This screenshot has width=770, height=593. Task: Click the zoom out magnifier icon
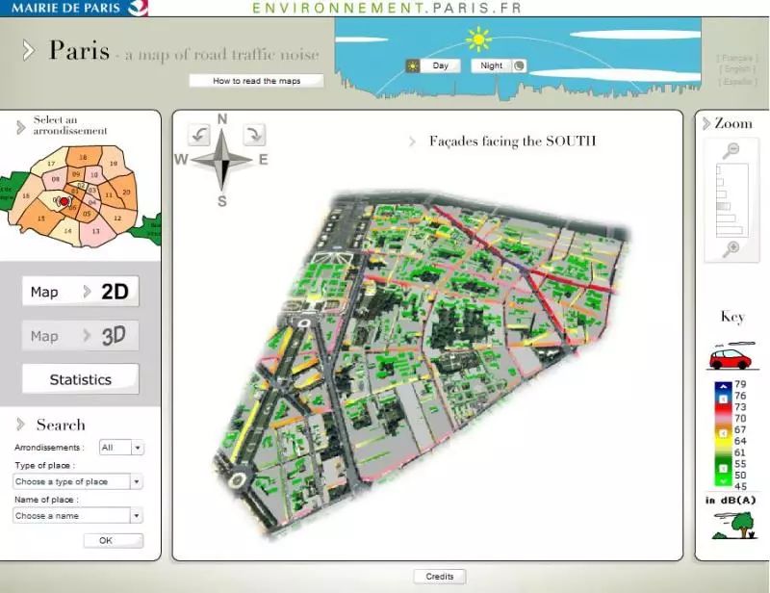point(731,149)
